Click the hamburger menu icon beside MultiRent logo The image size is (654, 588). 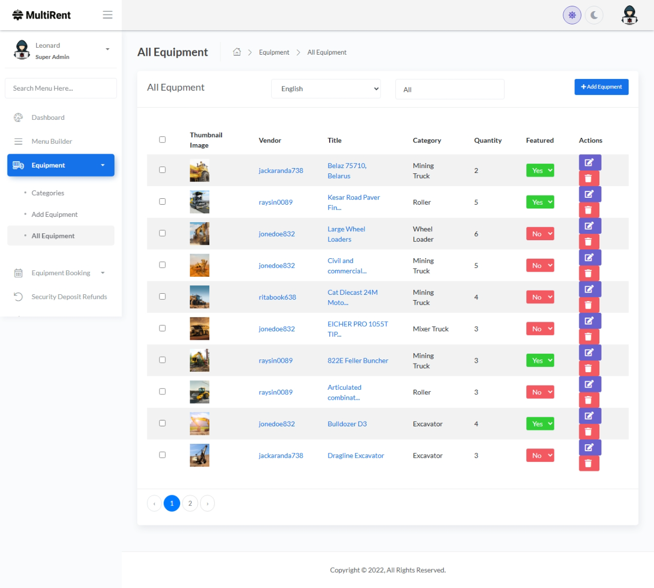(x=108, y=15)
